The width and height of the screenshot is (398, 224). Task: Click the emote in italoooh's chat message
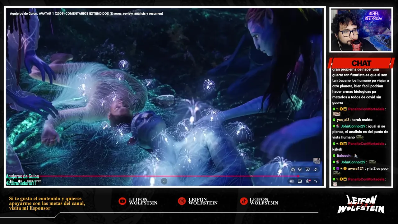coord(356,156)
